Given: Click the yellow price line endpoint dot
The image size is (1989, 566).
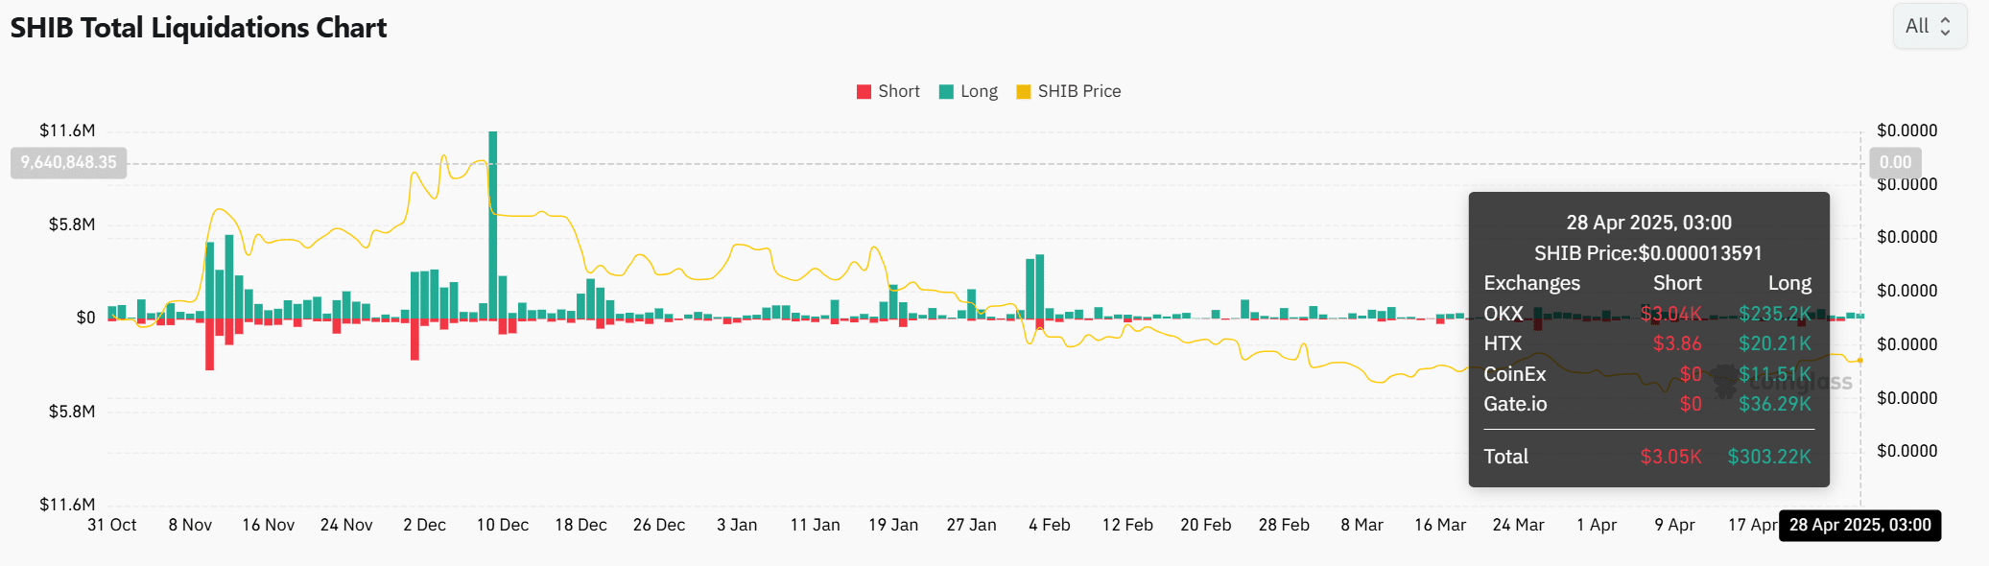Looking at the screenshot, I should click(x=1859, y=361).
